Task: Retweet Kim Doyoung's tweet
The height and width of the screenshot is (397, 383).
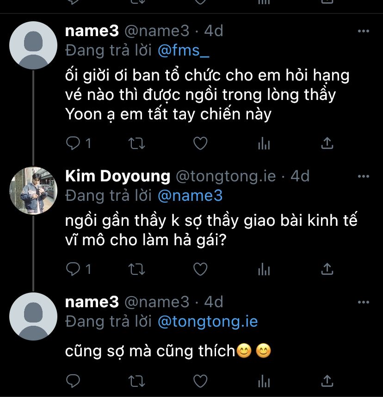Action: (x=136, y=269)
